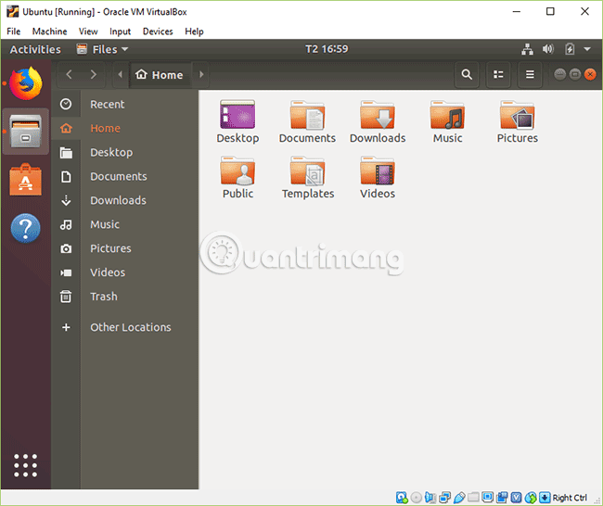603x506 pixels.
Task: Click the keyboard capture arrow icon
Action: point(545,498)
